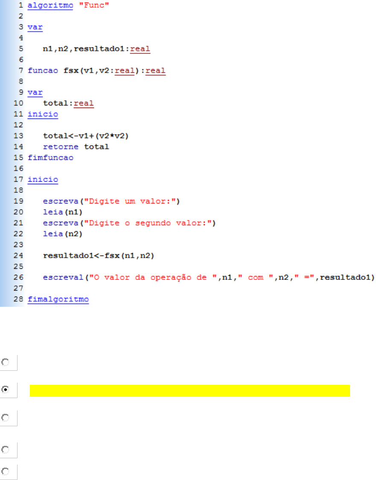The height and width of the screenshot is (480, 380).
Task: Click the "retorne" keyword on line 14
Action: pos(61,147)
